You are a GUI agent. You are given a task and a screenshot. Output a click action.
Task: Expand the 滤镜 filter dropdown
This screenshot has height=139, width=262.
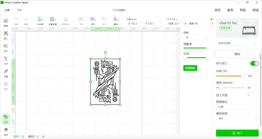[196, 38]
